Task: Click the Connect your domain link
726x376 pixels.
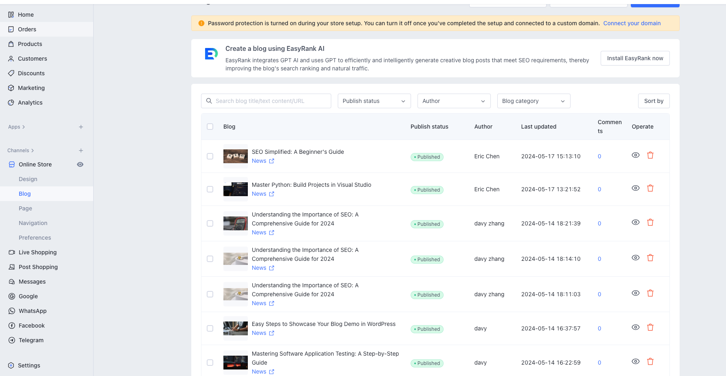Action: [x=632, y=23]
